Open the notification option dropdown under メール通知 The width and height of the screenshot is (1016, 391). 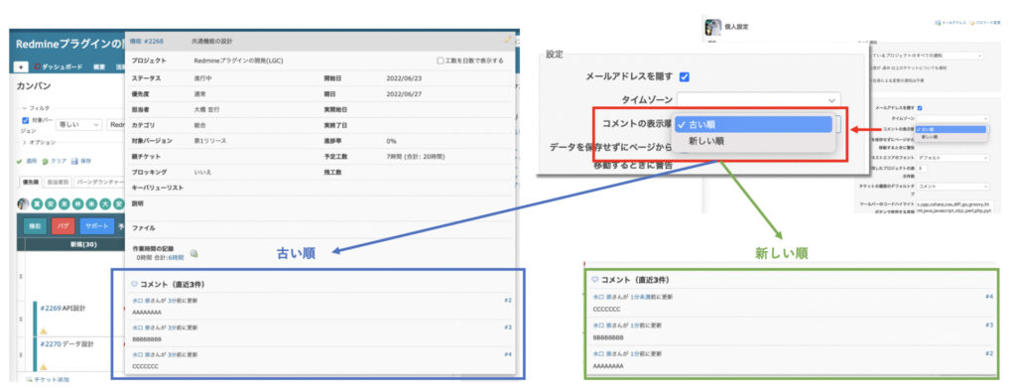[927, 56]
